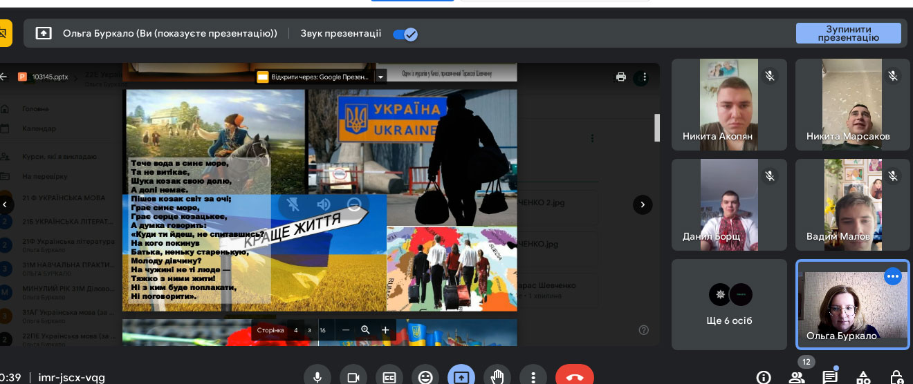The height and width of the screenshot is (384, 913).
Task: Open blue options menu on Ольга Буркало tile
Action: 893,276
